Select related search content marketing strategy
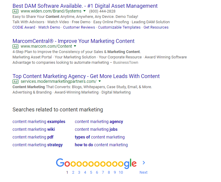Screen dimensions: 221x182 (37, 145)
